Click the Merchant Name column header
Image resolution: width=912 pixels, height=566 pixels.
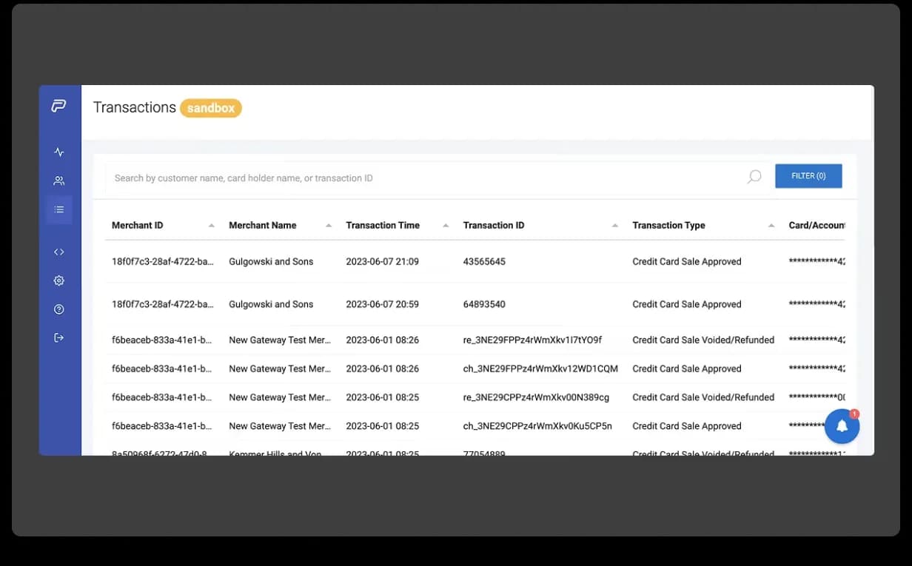click(262, 226)
